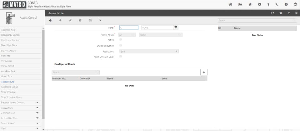Click the Access Route Name field

pos(161,35)
